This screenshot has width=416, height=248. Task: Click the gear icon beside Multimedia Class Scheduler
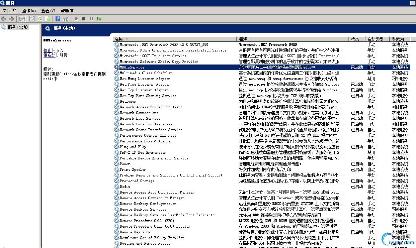click(x=116, y=73)
